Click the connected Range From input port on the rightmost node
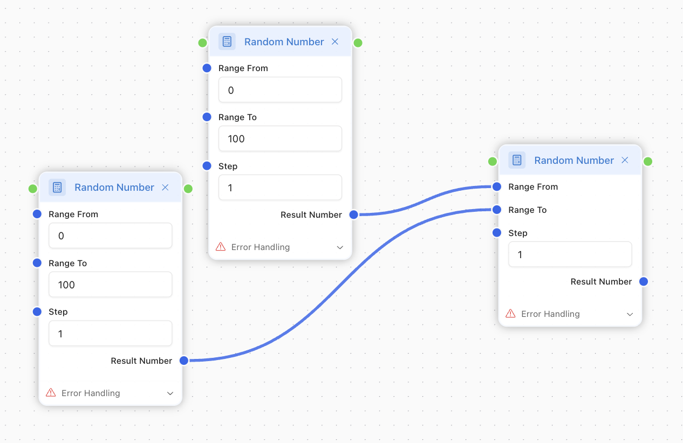This screenshot has width=683, height=443. 496,186
